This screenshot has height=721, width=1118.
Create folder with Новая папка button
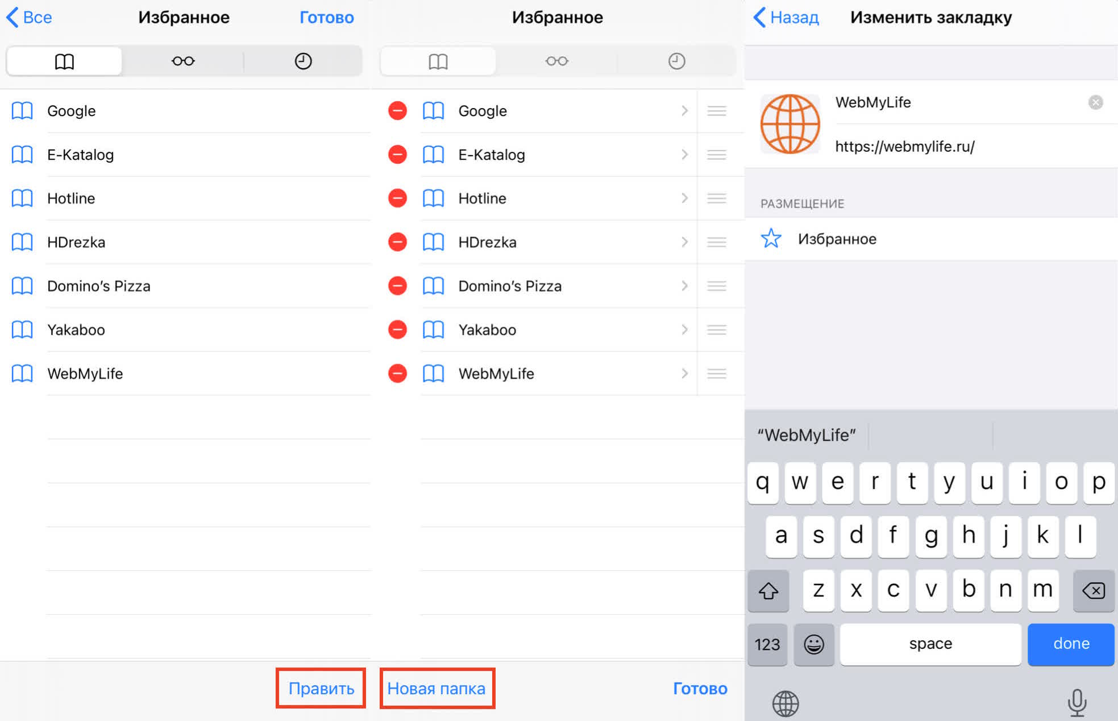pyautogui.click(x=437, y=688)
